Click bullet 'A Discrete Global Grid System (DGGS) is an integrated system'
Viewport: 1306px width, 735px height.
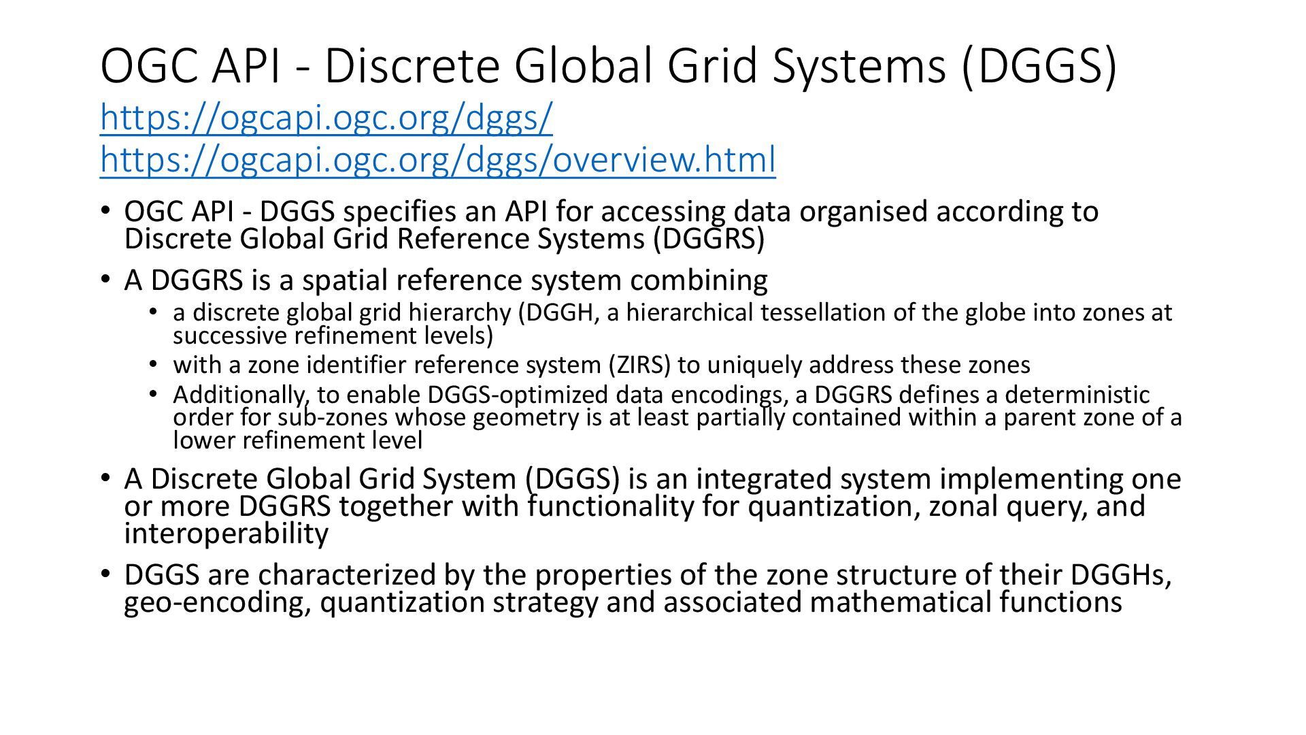pyautogui.click(x=653, y=506)
